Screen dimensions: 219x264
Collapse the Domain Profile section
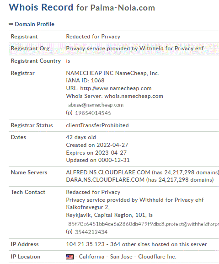pyautogui.click(x=32, y=24)
